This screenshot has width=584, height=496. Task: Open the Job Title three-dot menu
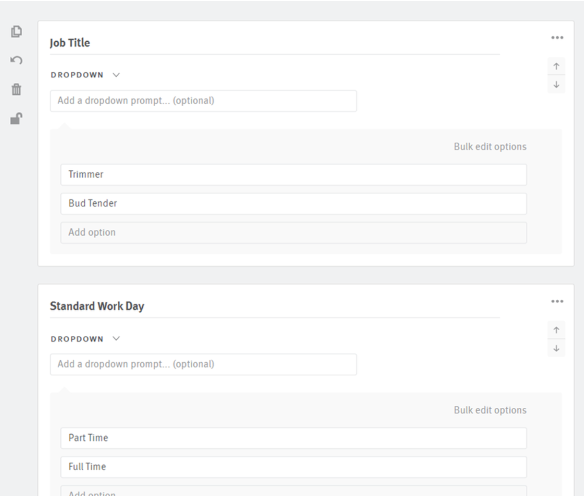(557, 38)
